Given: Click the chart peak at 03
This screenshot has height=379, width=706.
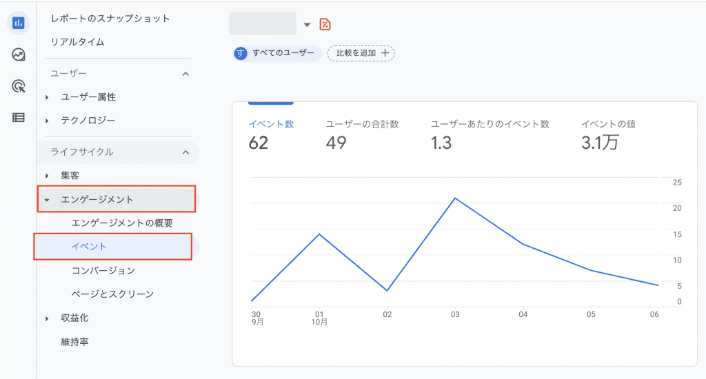Looking at the screenshot, I should [455, 198].
